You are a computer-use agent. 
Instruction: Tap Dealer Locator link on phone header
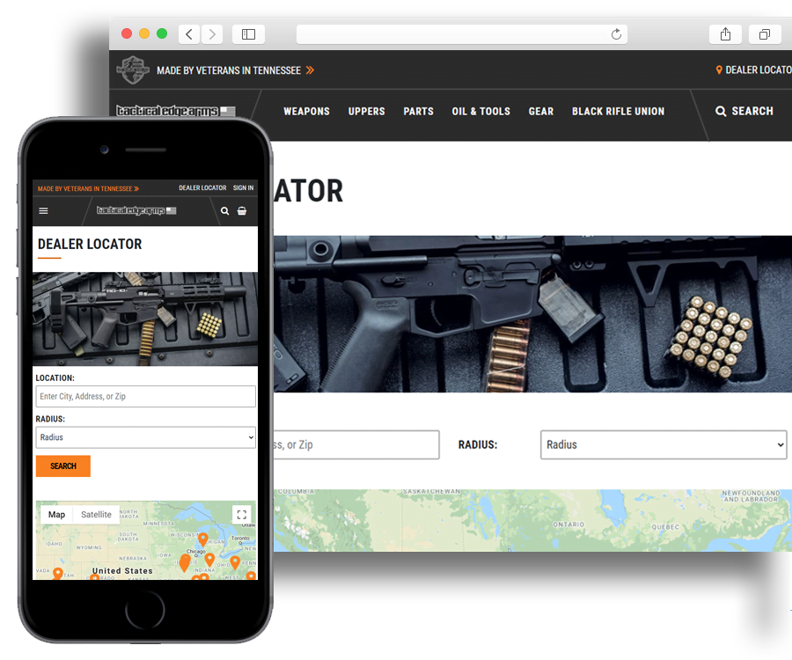tap(202, 187)
